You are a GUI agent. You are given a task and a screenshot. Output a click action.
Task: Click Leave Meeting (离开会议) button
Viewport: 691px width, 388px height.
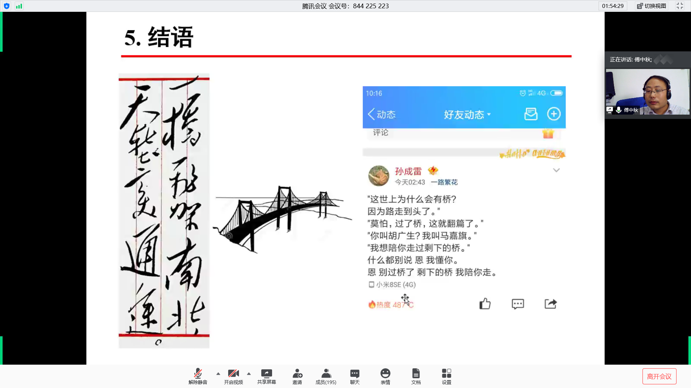point(659,376)
